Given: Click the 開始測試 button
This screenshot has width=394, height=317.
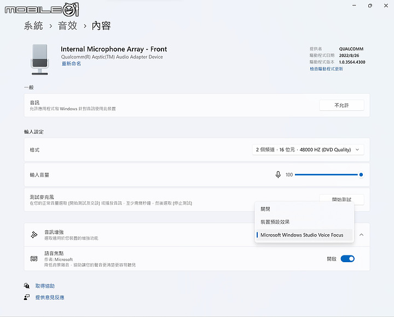Looking at the screenshot, I should (x=341, y=200).
